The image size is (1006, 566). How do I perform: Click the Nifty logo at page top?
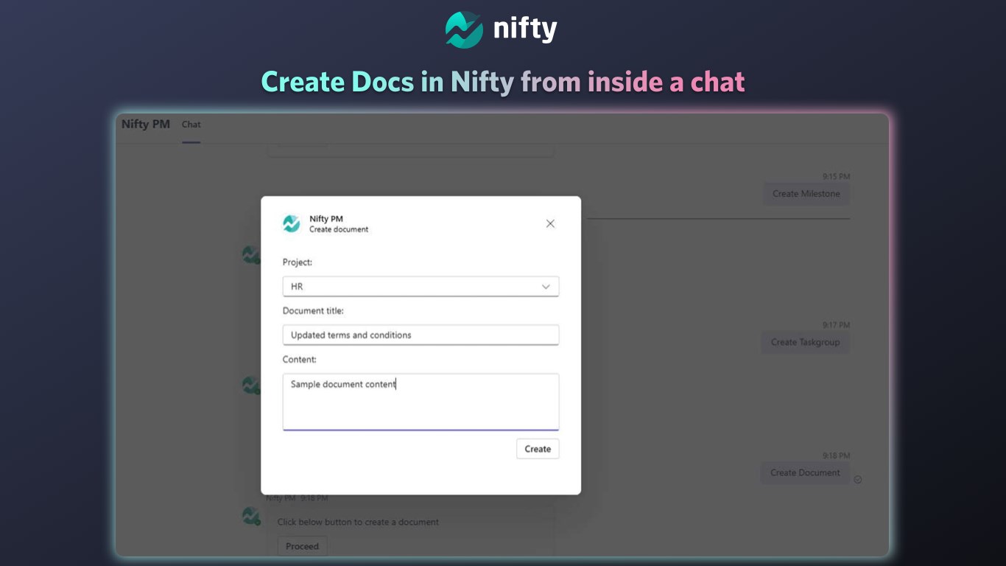[502, 29]
